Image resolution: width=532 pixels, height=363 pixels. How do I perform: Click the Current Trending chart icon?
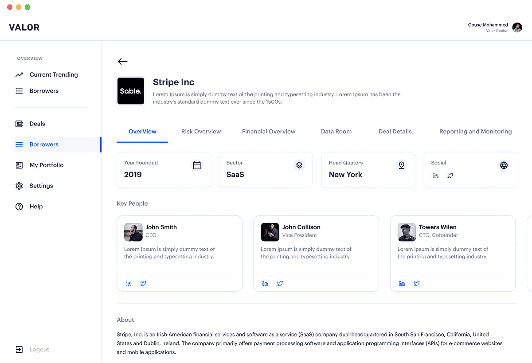click(x=19, y=74)
